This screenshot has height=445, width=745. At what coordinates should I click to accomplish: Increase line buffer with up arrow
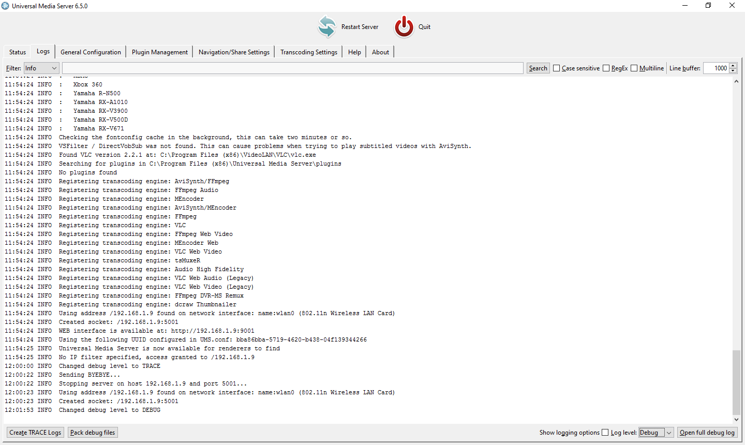(733, 66)
